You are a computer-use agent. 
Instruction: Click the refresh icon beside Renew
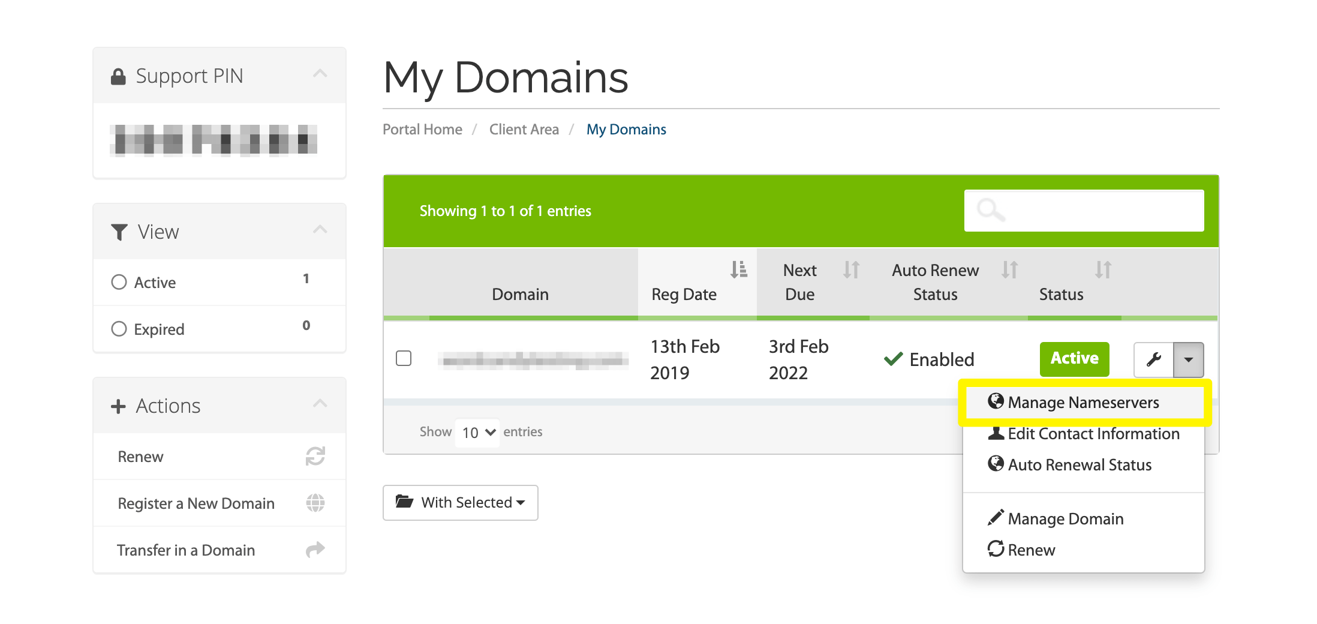coord(314,457)
